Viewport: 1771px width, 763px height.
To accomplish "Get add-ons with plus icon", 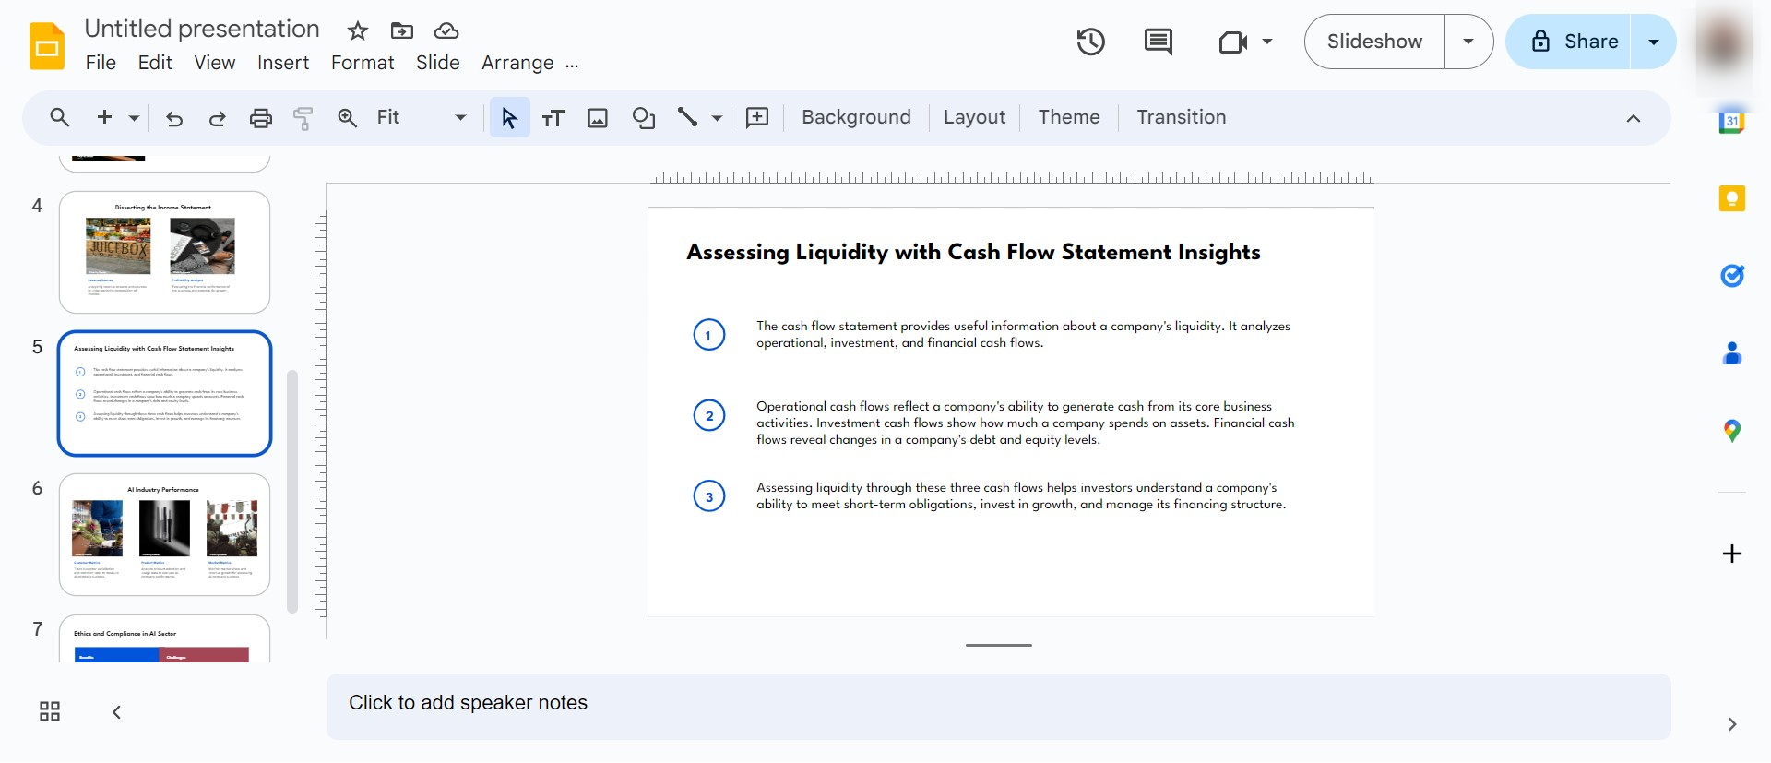I will coord(1732,554).
